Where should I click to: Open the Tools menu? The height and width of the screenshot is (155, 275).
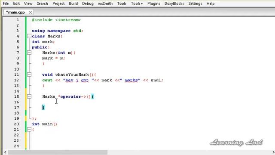(122, 3)
